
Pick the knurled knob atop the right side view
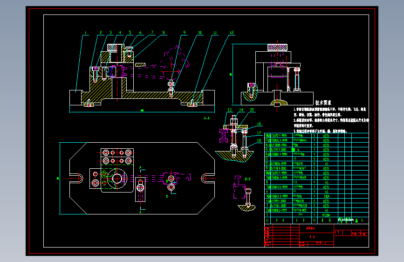click(x=278, y=48)
